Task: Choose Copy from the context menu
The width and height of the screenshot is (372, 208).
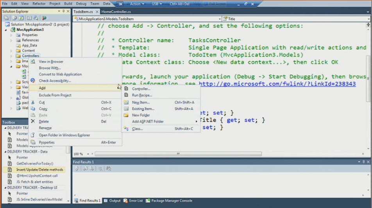Action: (43, 109)
